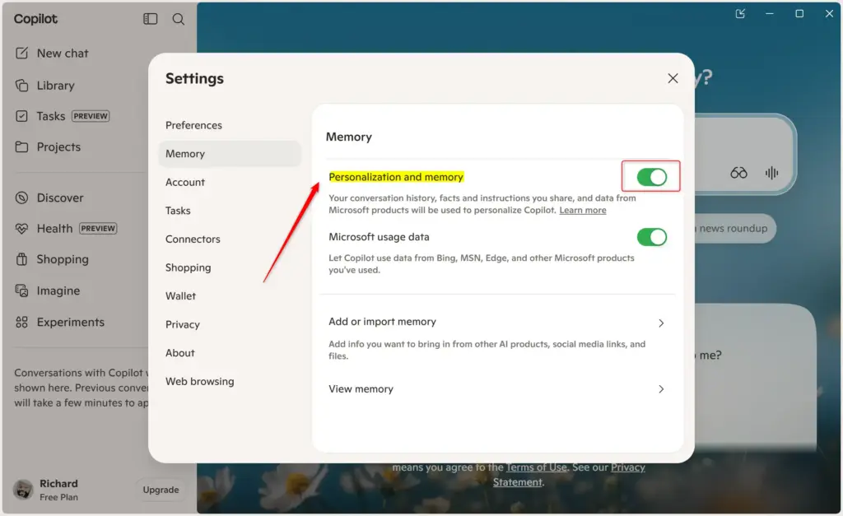Viewport: 843px width, 516px height.
Task: Click Projects label in sidebar
Action: [58, 146]
